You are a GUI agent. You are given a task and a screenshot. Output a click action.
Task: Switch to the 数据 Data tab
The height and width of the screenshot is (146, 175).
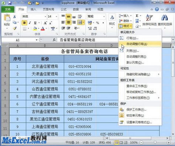(x=76, y=9)
